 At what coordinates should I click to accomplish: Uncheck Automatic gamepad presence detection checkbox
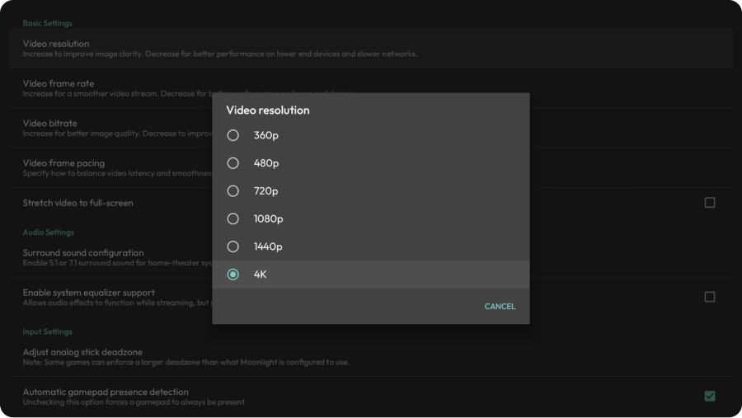pos(709,396)
